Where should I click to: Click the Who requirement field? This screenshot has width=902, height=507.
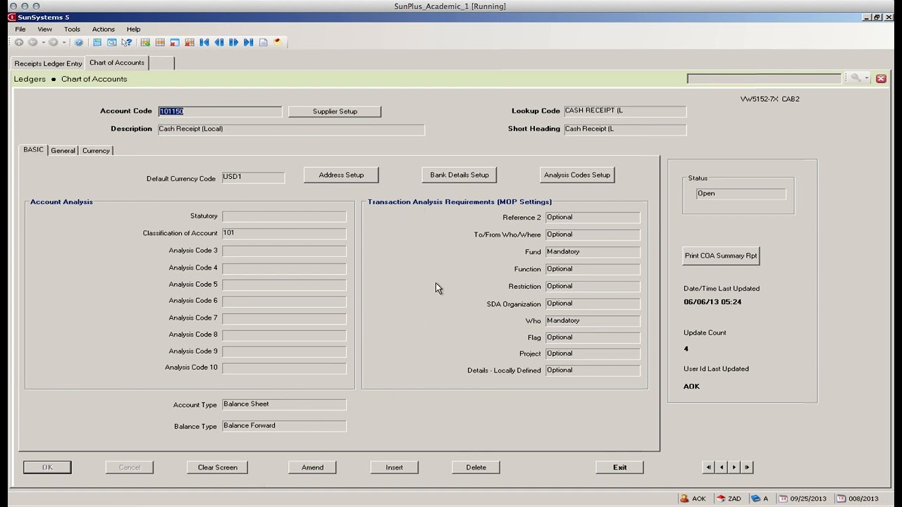(x=593, y=320)
